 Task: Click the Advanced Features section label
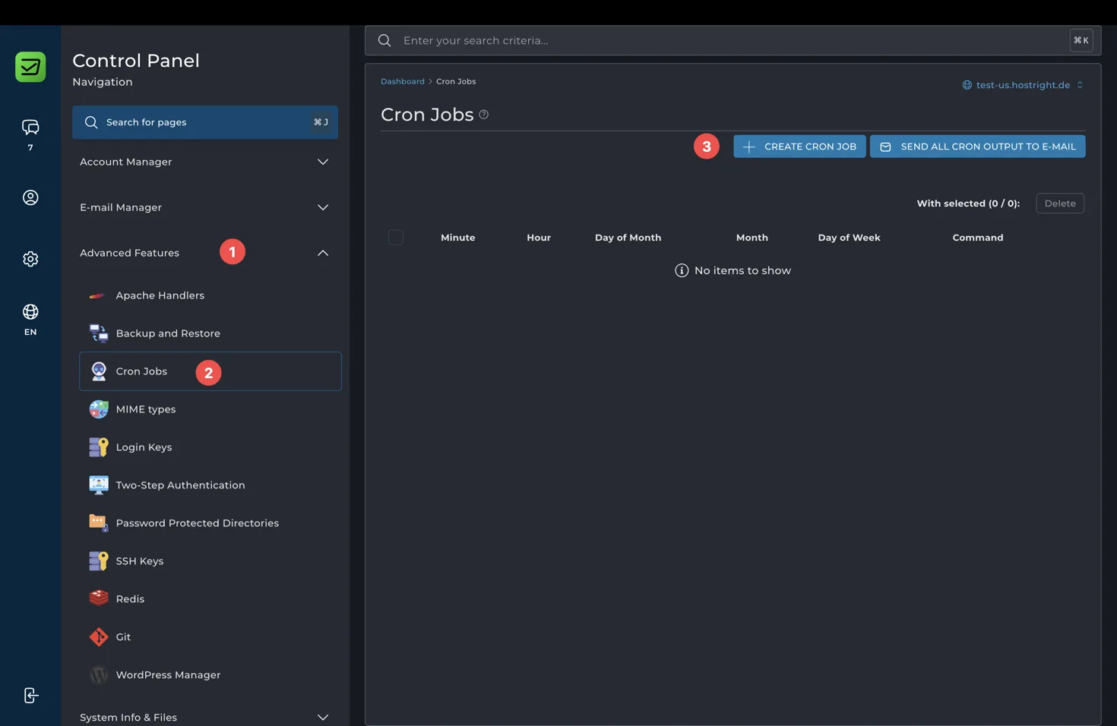click(x=129, y=253)
